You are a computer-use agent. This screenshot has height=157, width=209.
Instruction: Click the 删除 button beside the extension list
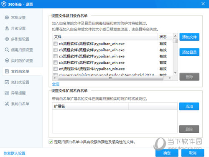coord(189,129)
